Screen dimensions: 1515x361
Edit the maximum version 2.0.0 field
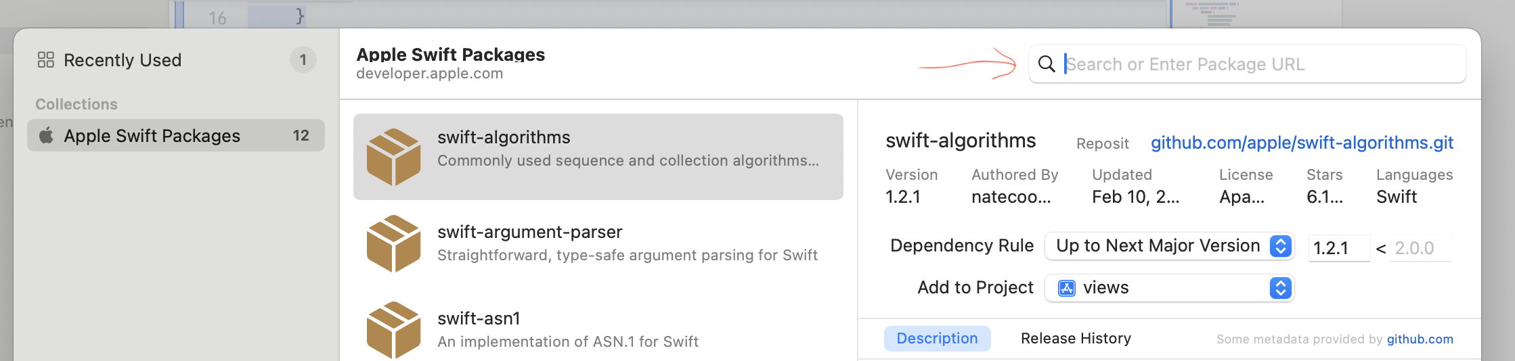[1419, 248]
